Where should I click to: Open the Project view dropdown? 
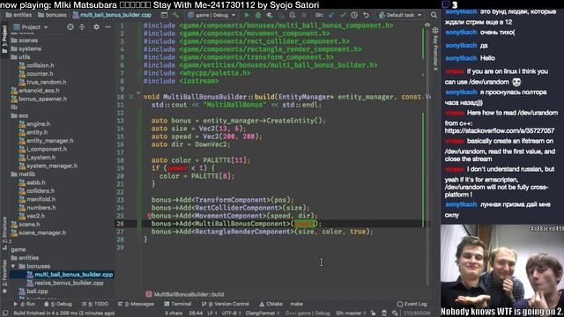[x=31, y=27]
